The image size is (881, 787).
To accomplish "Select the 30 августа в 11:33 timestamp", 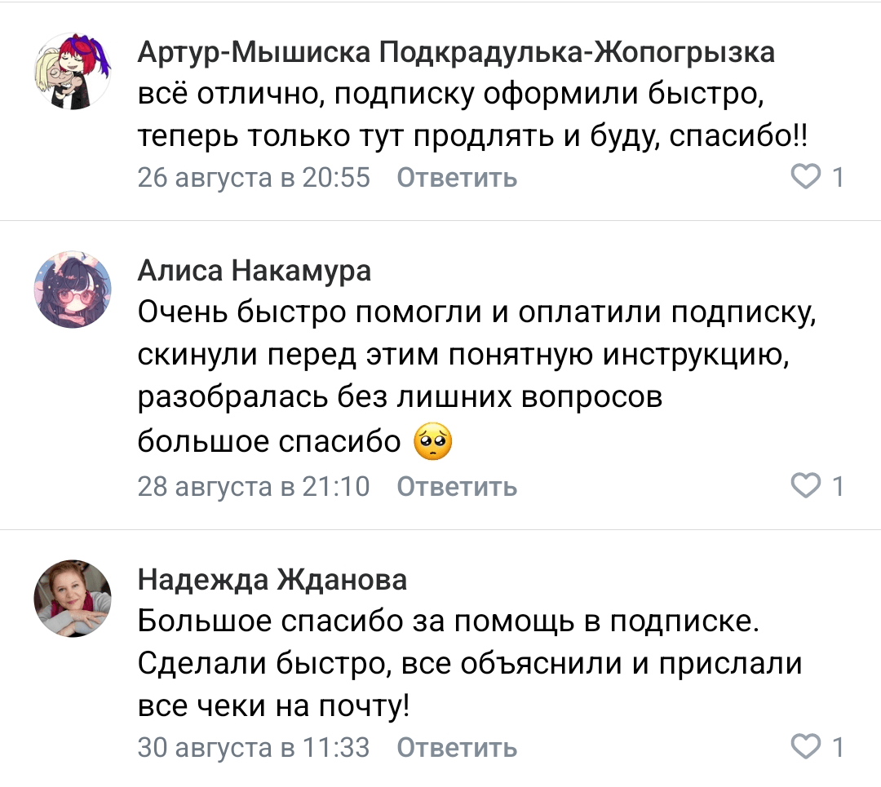I will (254, 747).
